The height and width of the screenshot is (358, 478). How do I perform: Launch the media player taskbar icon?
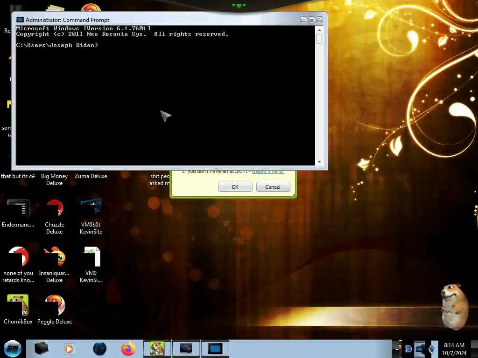pyautogui.click(x=69, y=349)
